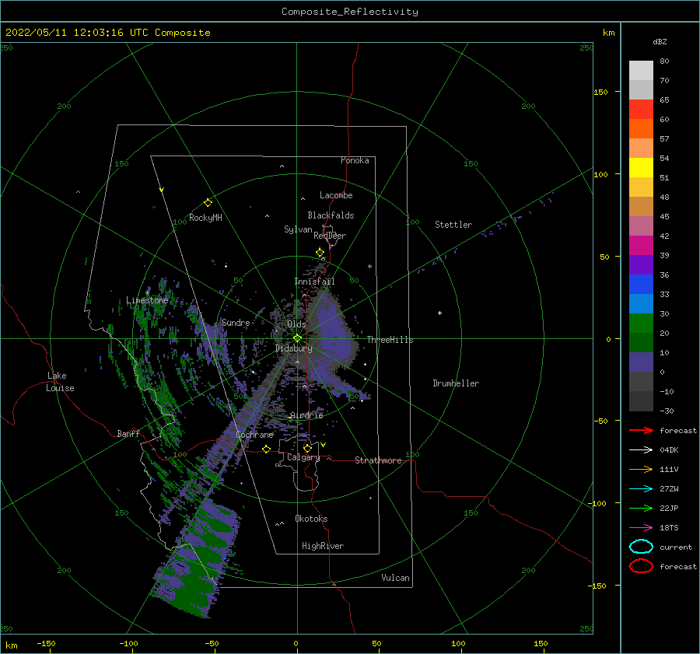
Task: Click the magenta 18TS arrow in legend
Action: (x=641, y=528)
